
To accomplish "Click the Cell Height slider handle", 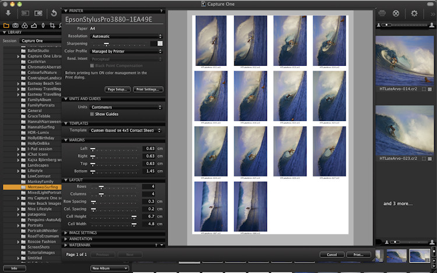I will tap(134, 217).
